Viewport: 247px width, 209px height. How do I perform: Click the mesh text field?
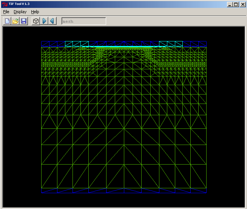point(84,21)
